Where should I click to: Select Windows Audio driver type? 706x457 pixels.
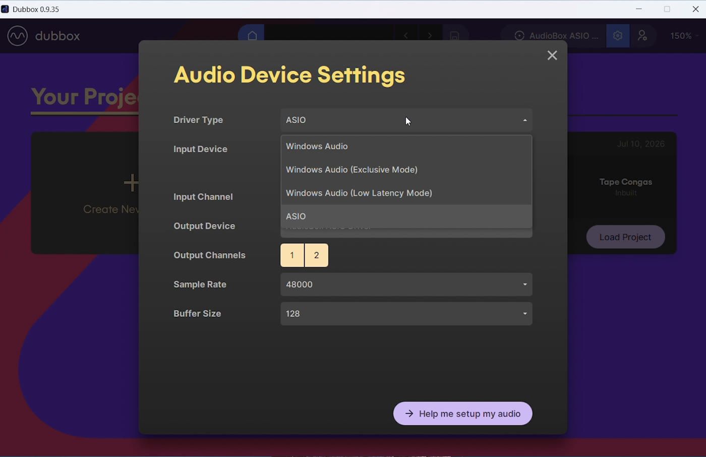tap(406, 146)
